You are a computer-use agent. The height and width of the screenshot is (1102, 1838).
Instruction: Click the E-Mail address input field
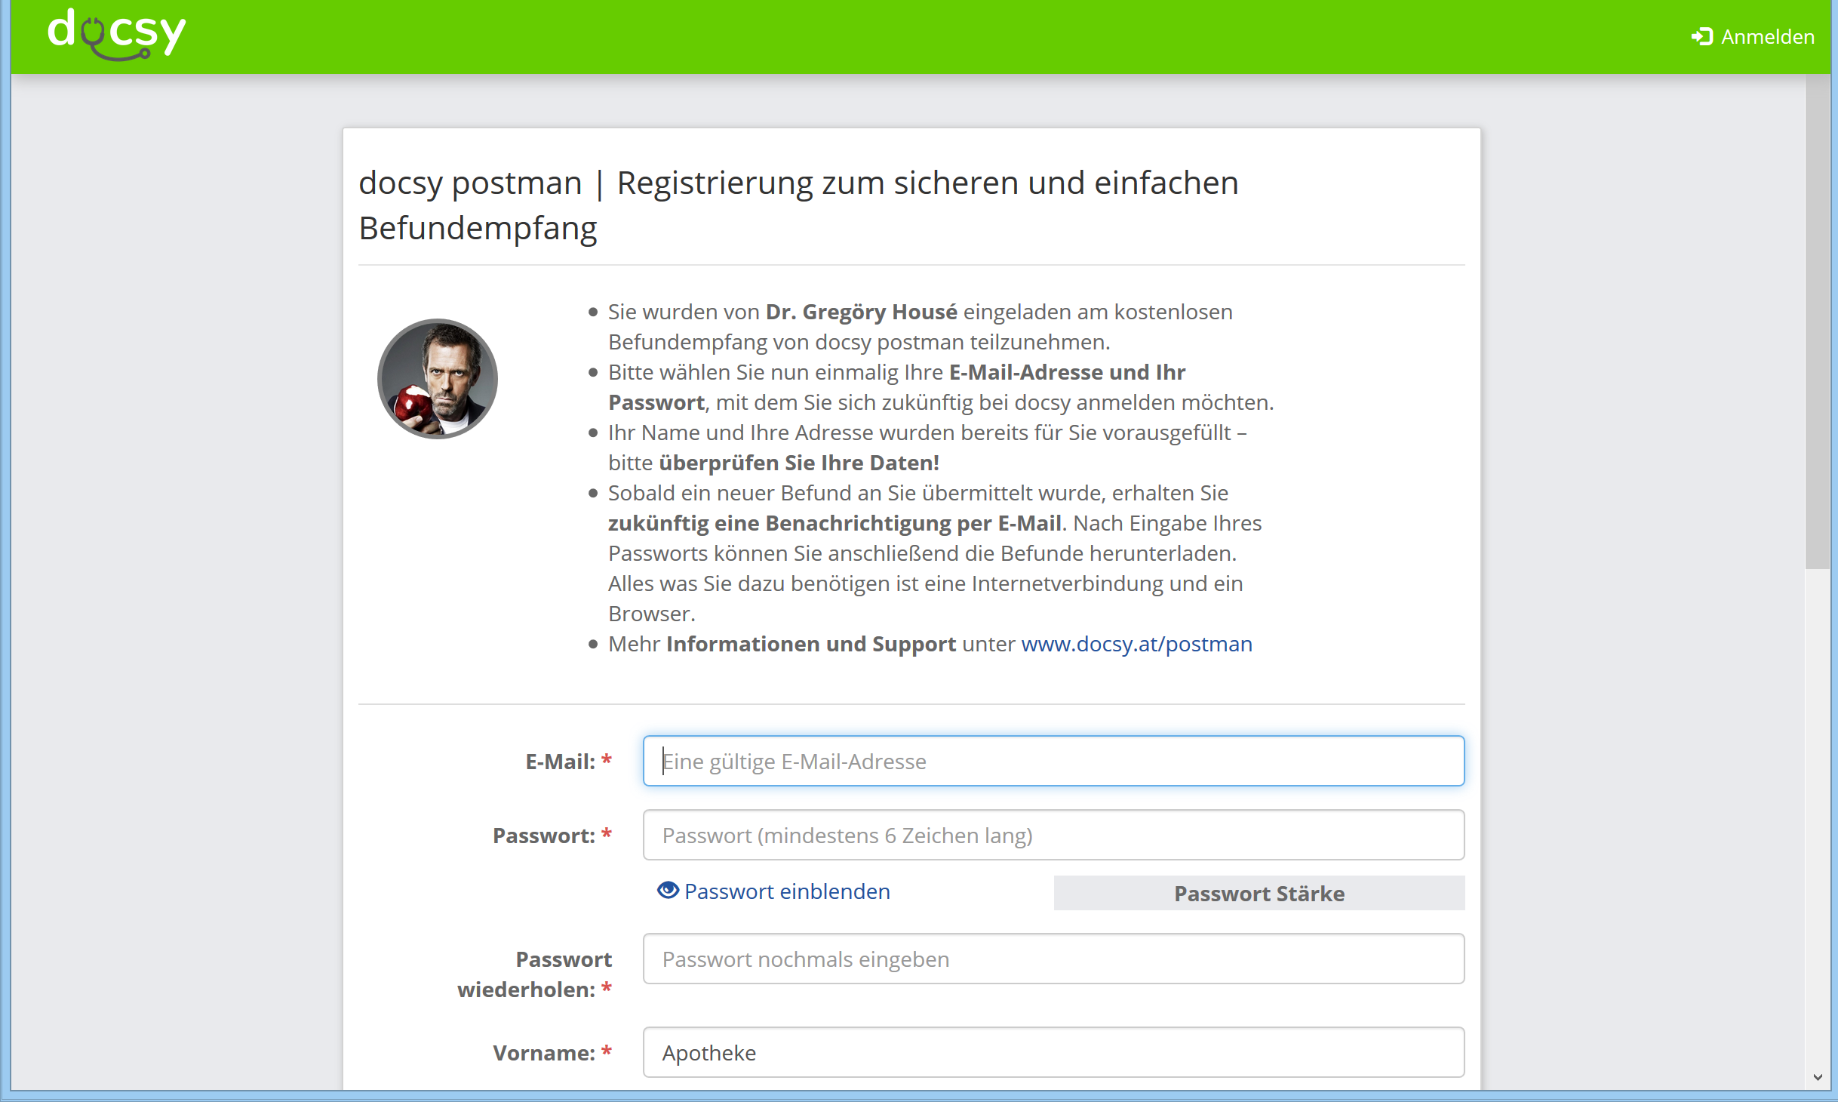(1053, 761)
